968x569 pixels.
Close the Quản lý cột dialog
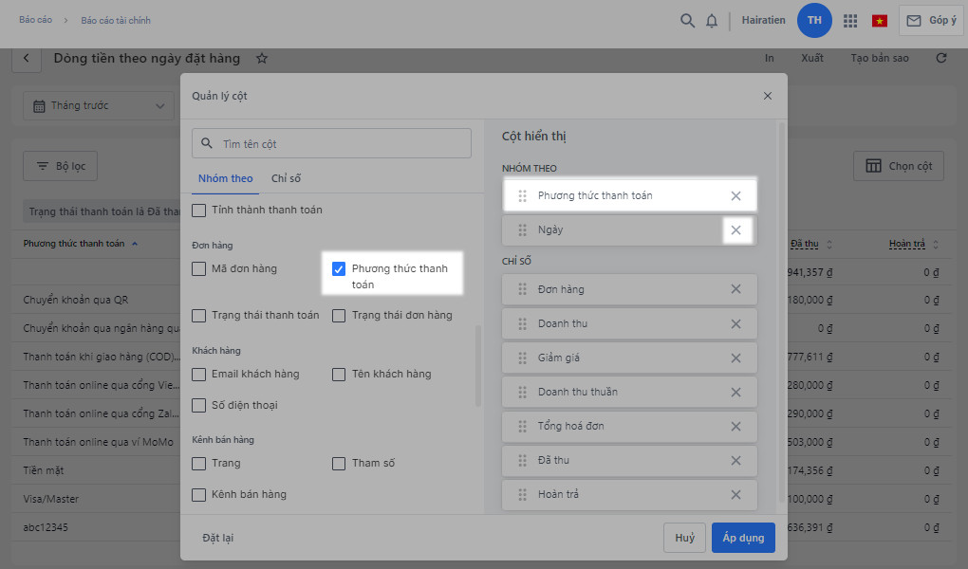[768, 96]
